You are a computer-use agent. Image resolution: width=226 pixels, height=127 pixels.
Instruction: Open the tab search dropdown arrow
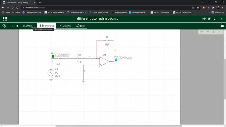(202, 2)
